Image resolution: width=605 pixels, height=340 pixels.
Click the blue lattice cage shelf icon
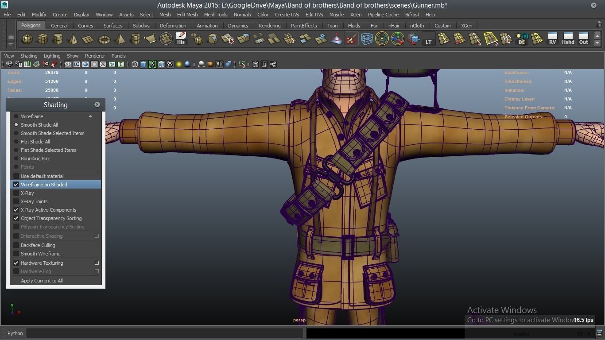tap(367, 39)
